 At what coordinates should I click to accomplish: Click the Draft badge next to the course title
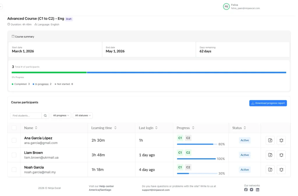pyautogui.click(x=69, y=19)
